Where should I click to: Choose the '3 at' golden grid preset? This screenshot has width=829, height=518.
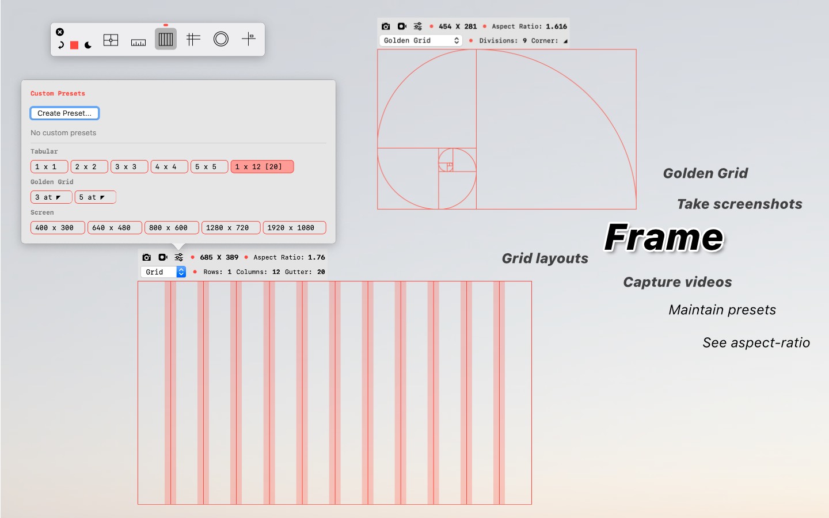coord(51,197)
